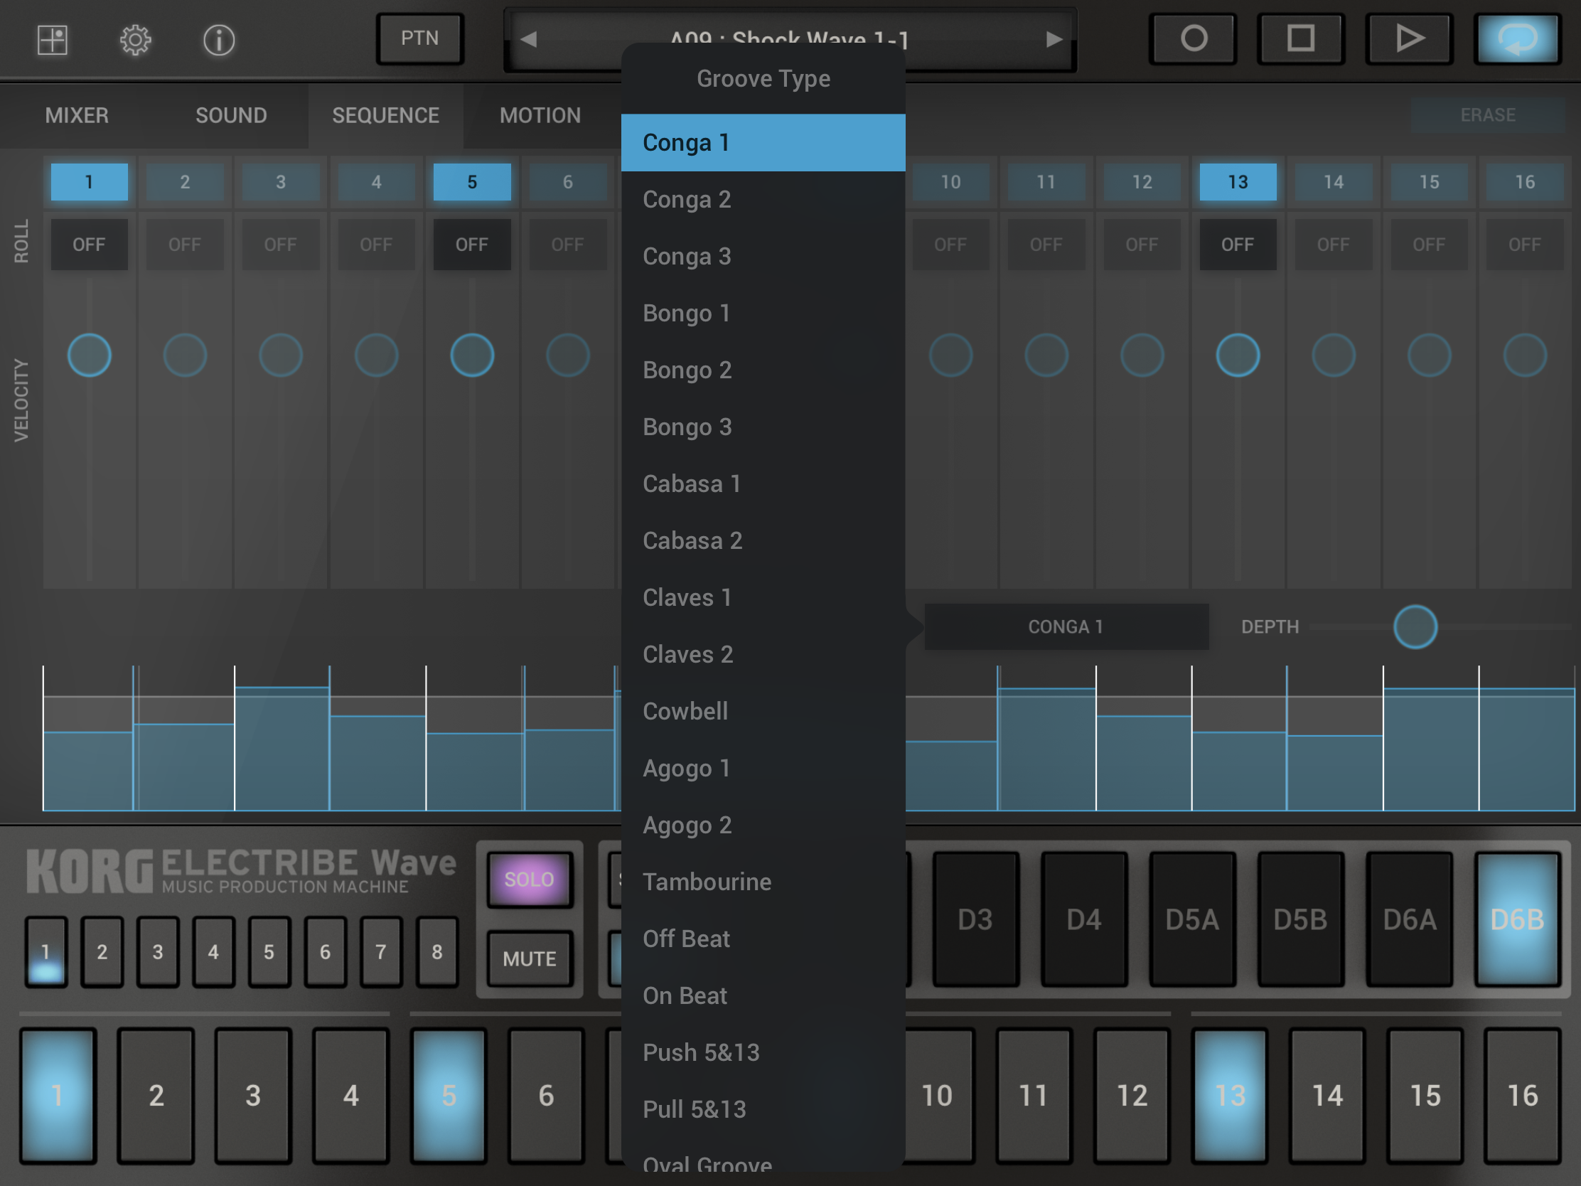Screen dimensions: 1581x1186
Task: Click the previous pattern arrow
Action: click(x=529, y=39)
